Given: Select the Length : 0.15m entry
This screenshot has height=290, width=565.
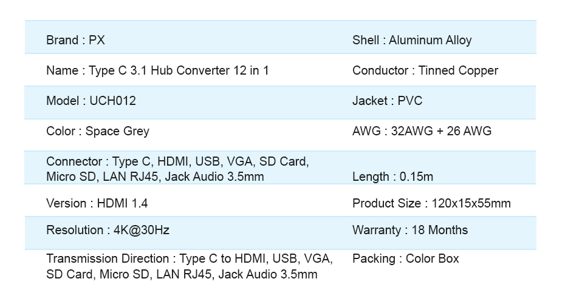Looking at the screenshot, I should click(392, 177).
